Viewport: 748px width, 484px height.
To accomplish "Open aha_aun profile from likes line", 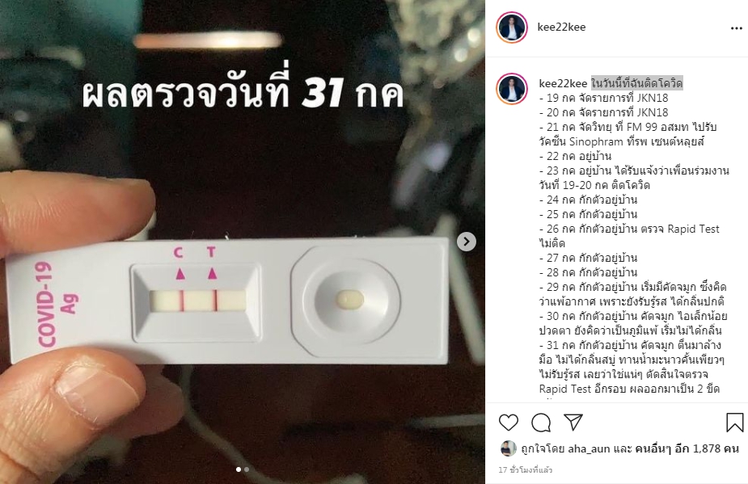I will click(x=589, y=448).
